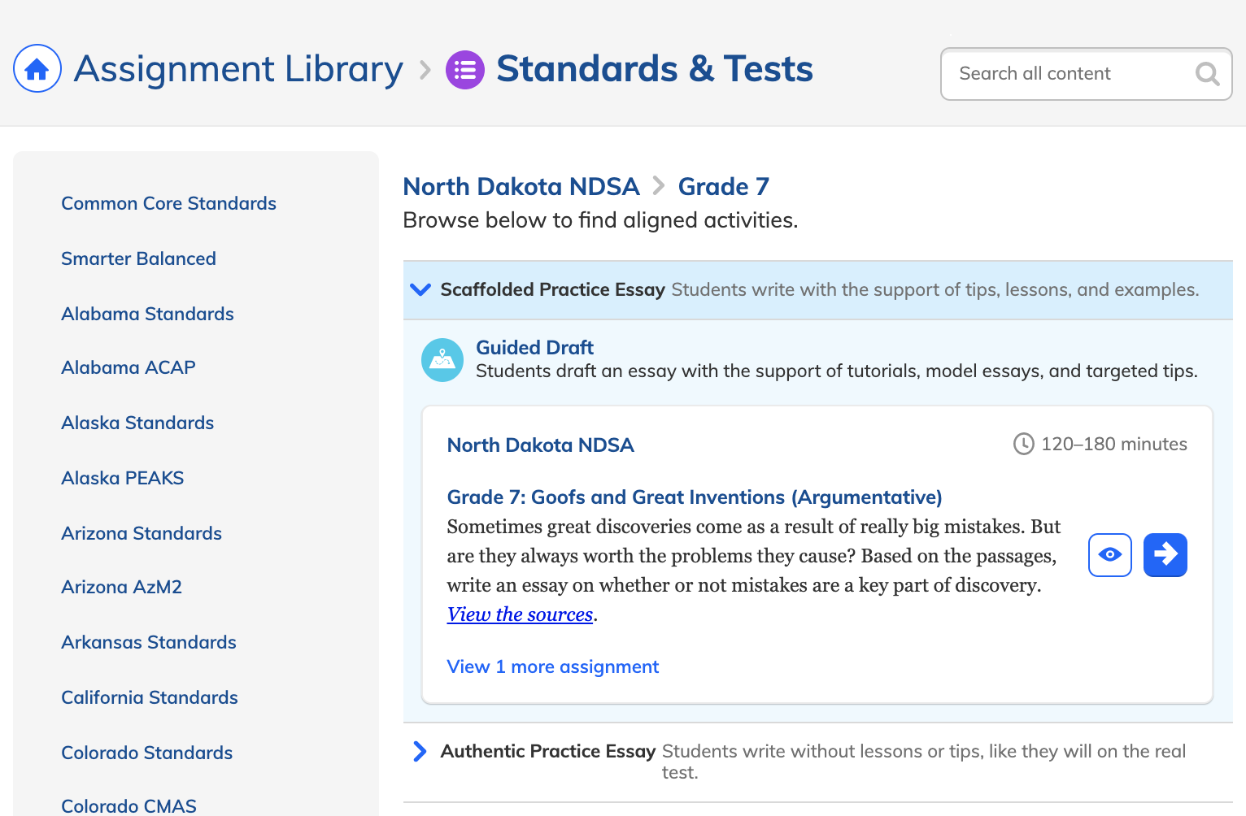The height and width of the screenshot is (816, 1246).
Task: Click the Scaffolded Practice Essay title
Action: pos(553,289)
